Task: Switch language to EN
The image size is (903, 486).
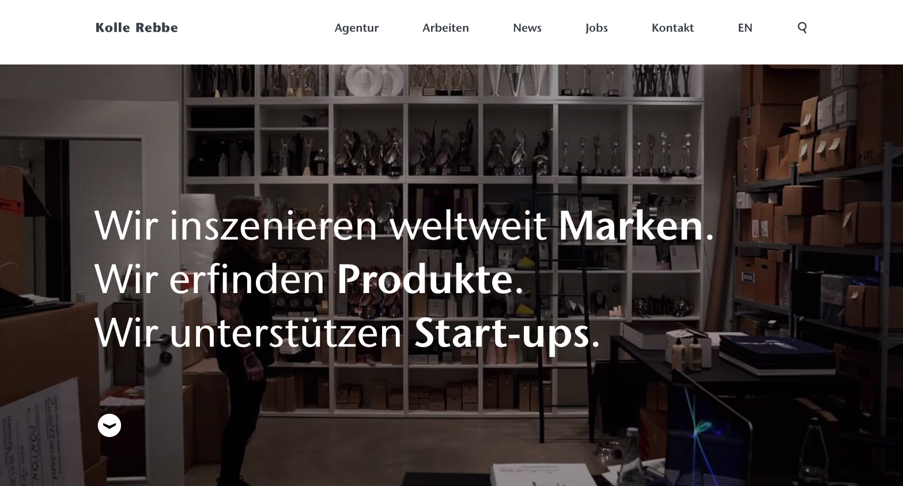Action: pyautogui.click(x=745, y=28)
